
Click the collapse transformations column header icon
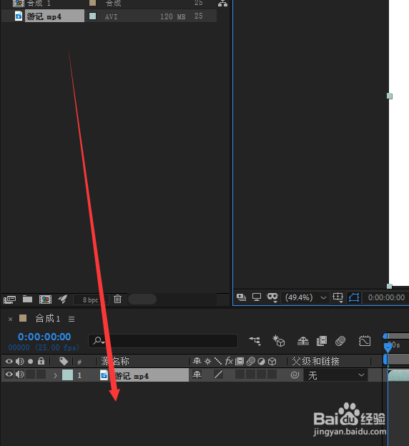[208, 362]
